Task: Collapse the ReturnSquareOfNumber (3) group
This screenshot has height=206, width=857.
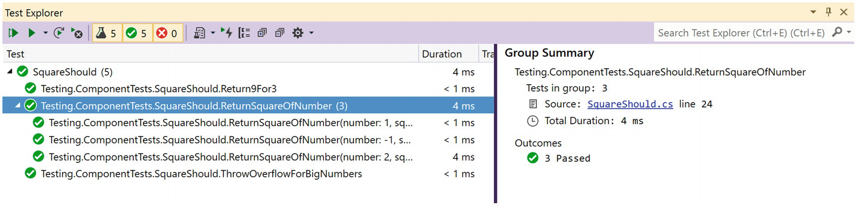Action: [18, 105]
